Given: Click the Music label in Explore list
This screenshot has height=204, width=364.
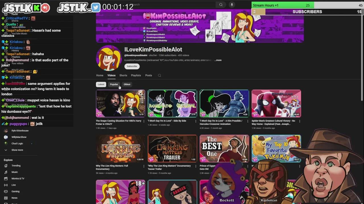Looking at the screenshot, I should pyautogui.click(x=15, y=172).
